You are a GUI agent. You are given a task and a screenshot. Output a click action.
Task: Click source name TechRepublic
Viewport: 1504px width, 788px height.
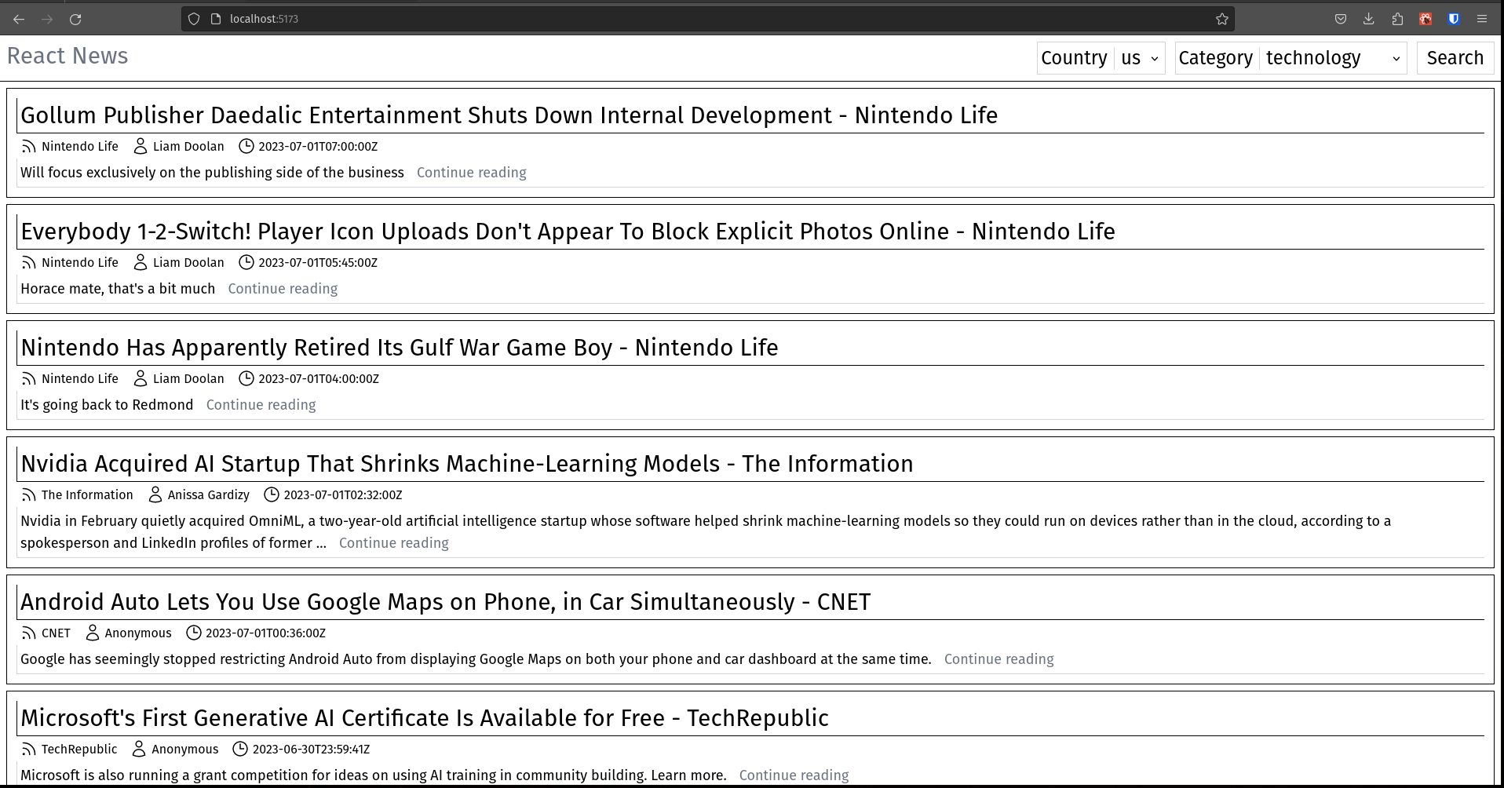(79, 750)
